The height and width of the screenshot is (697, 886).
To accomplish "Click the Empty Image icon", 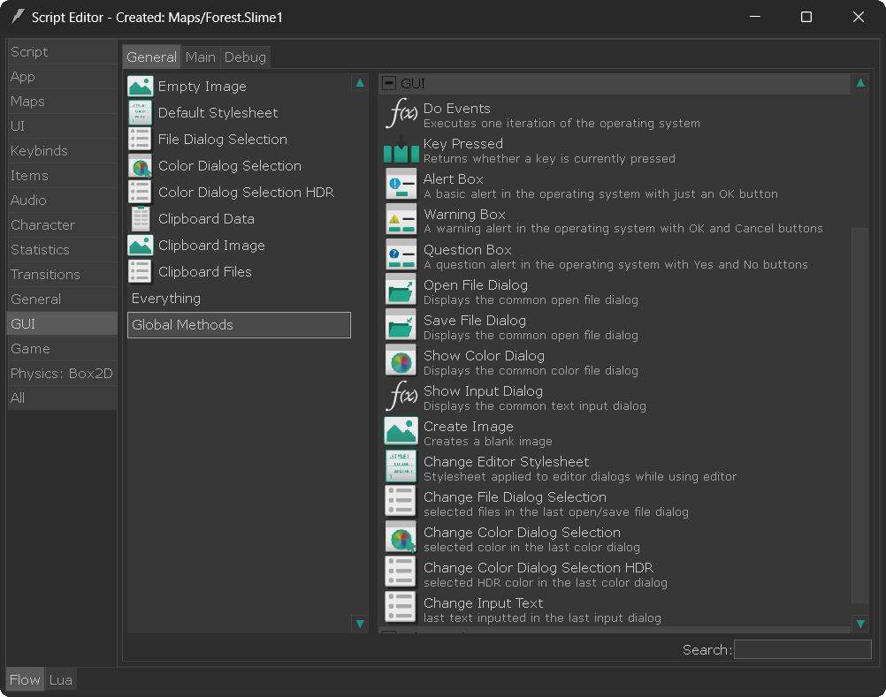I will (x=140, y=87).
